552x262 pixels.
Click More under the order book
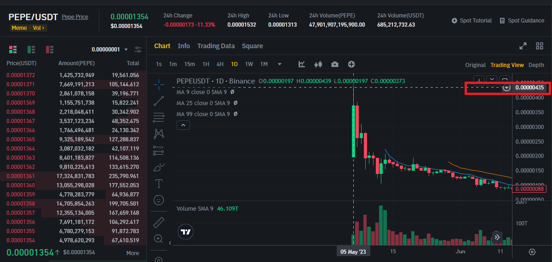pos(132,253)
